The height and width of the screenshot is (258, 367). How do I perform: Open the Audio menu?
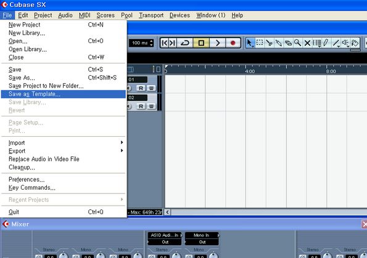click(65, 15)
